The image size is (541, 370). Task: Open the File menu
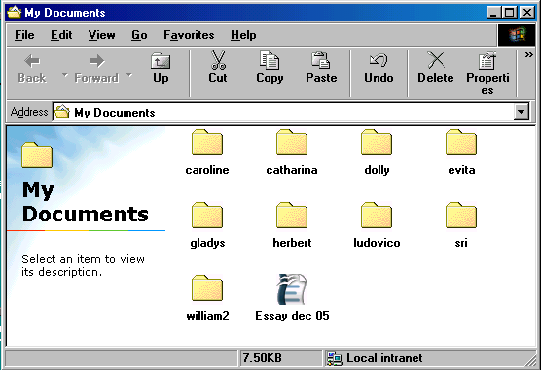(x=24, y=35)
